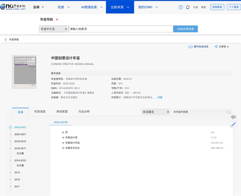Click the 出版来源检索 button
This screenshot has width=241, height=196.
pyautogui.click(x=185, y=29)
